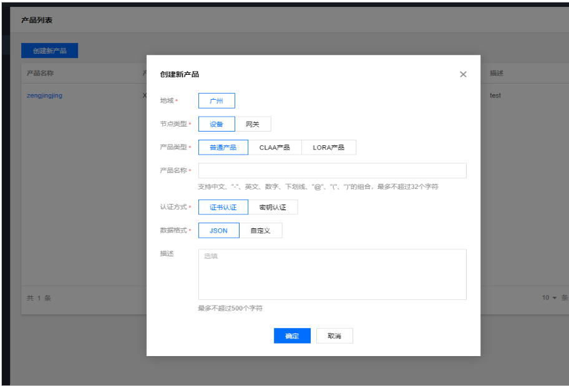Screen dimensions: 569x386
Task: Choose 证书认证 authentication method
Action: [223, 207]
